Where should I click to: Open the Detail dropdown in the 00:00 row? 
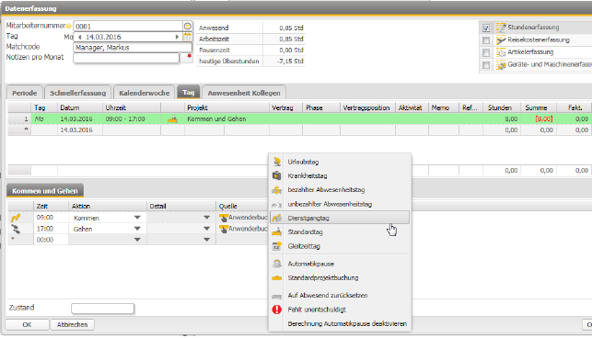(x=206, y=240)
